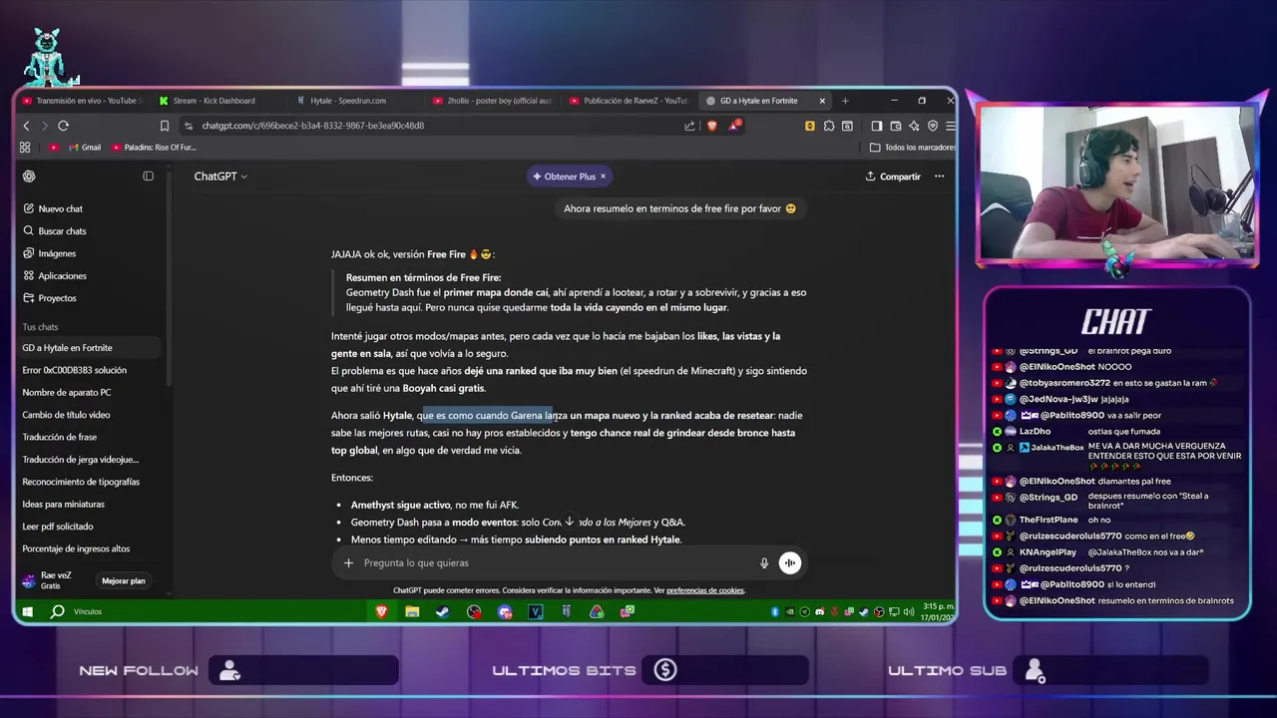Open Brave Rewards triangle icon
This screenshot has width=1277, height=718.
735,126
